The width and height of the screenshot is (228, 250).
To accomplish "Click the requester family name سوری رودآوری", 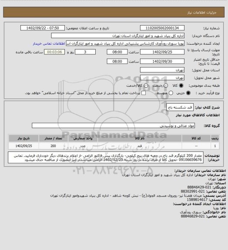I will (x=191, y=212).
